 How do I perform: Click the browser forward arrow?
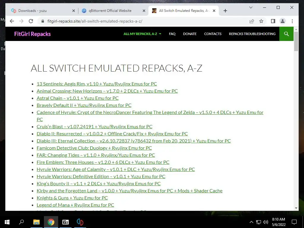(x=21, y=21)
